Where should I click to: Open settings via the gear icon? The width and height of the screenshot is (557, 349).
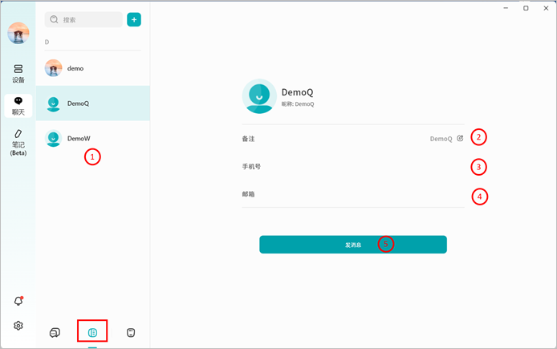pyautogui.click(x=18, y=326)
